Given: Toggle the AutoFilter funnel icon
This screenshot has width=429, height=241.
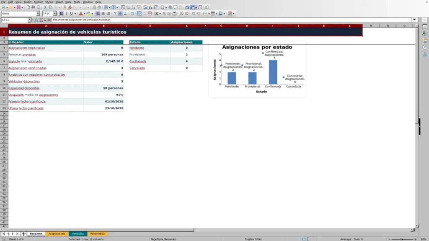Looking at the screenshot, I should (138, 7).
